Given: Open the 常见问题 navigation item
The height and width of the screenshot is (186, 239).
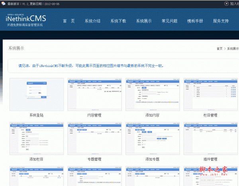Looking at the screenshot, I should point(170,21).
